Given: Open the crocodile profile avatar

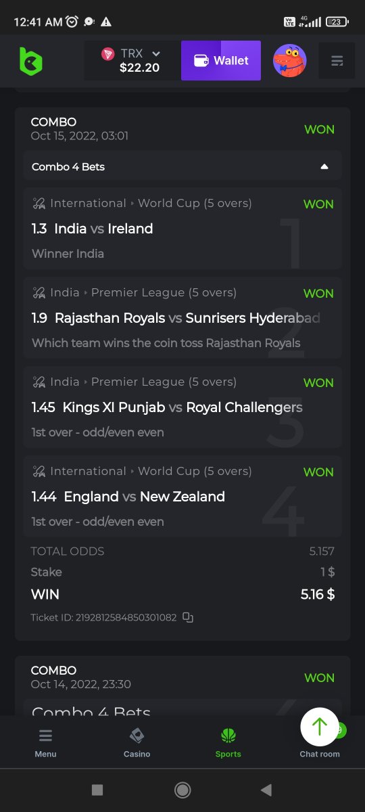Looking at the screenshot, I should coord(289,61).
